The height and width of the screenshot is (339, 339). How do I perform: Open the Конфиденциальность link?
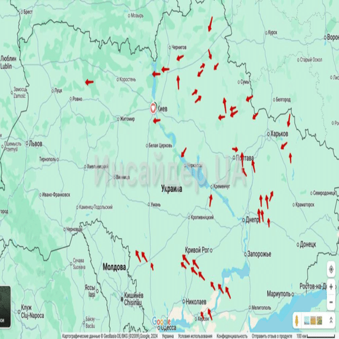(x=232, y=336)
